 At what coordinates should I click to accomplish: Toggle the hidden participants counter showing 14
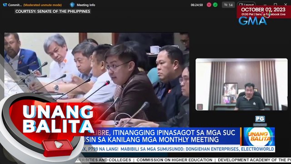coord(228,5)
